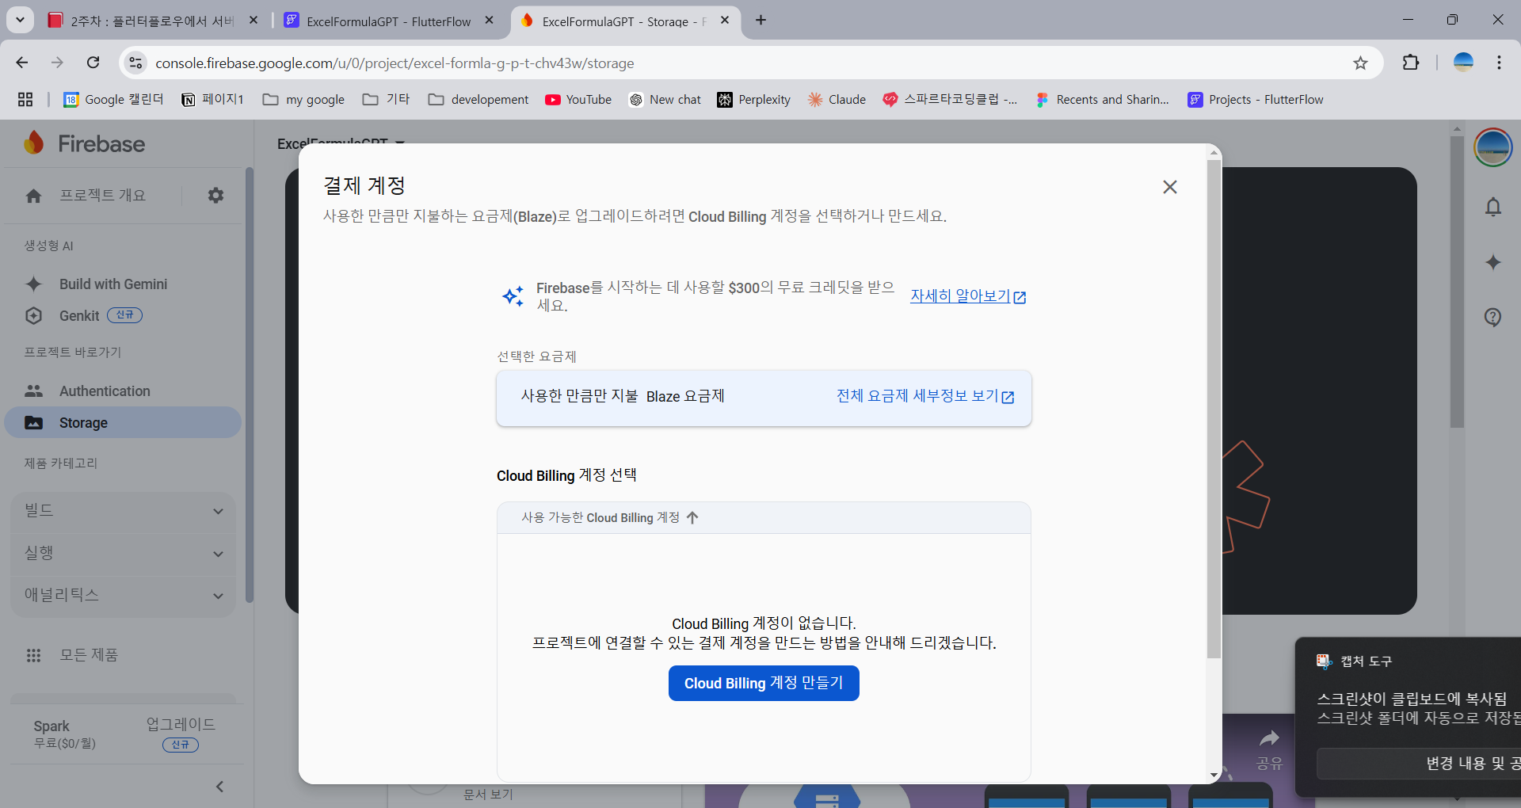Viewport: 1521px width, 808px height.
Task: Close the ExcelFormulaGPT - Storage tab
Action: (x=725, y=21)
